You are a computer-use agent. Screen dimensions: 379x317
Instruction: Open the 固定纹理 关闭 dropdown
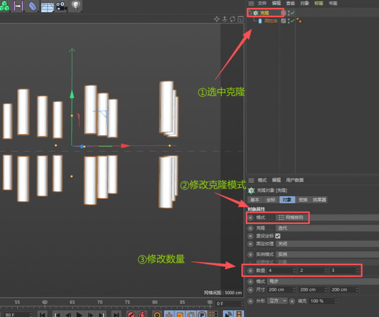pos(327,244)
